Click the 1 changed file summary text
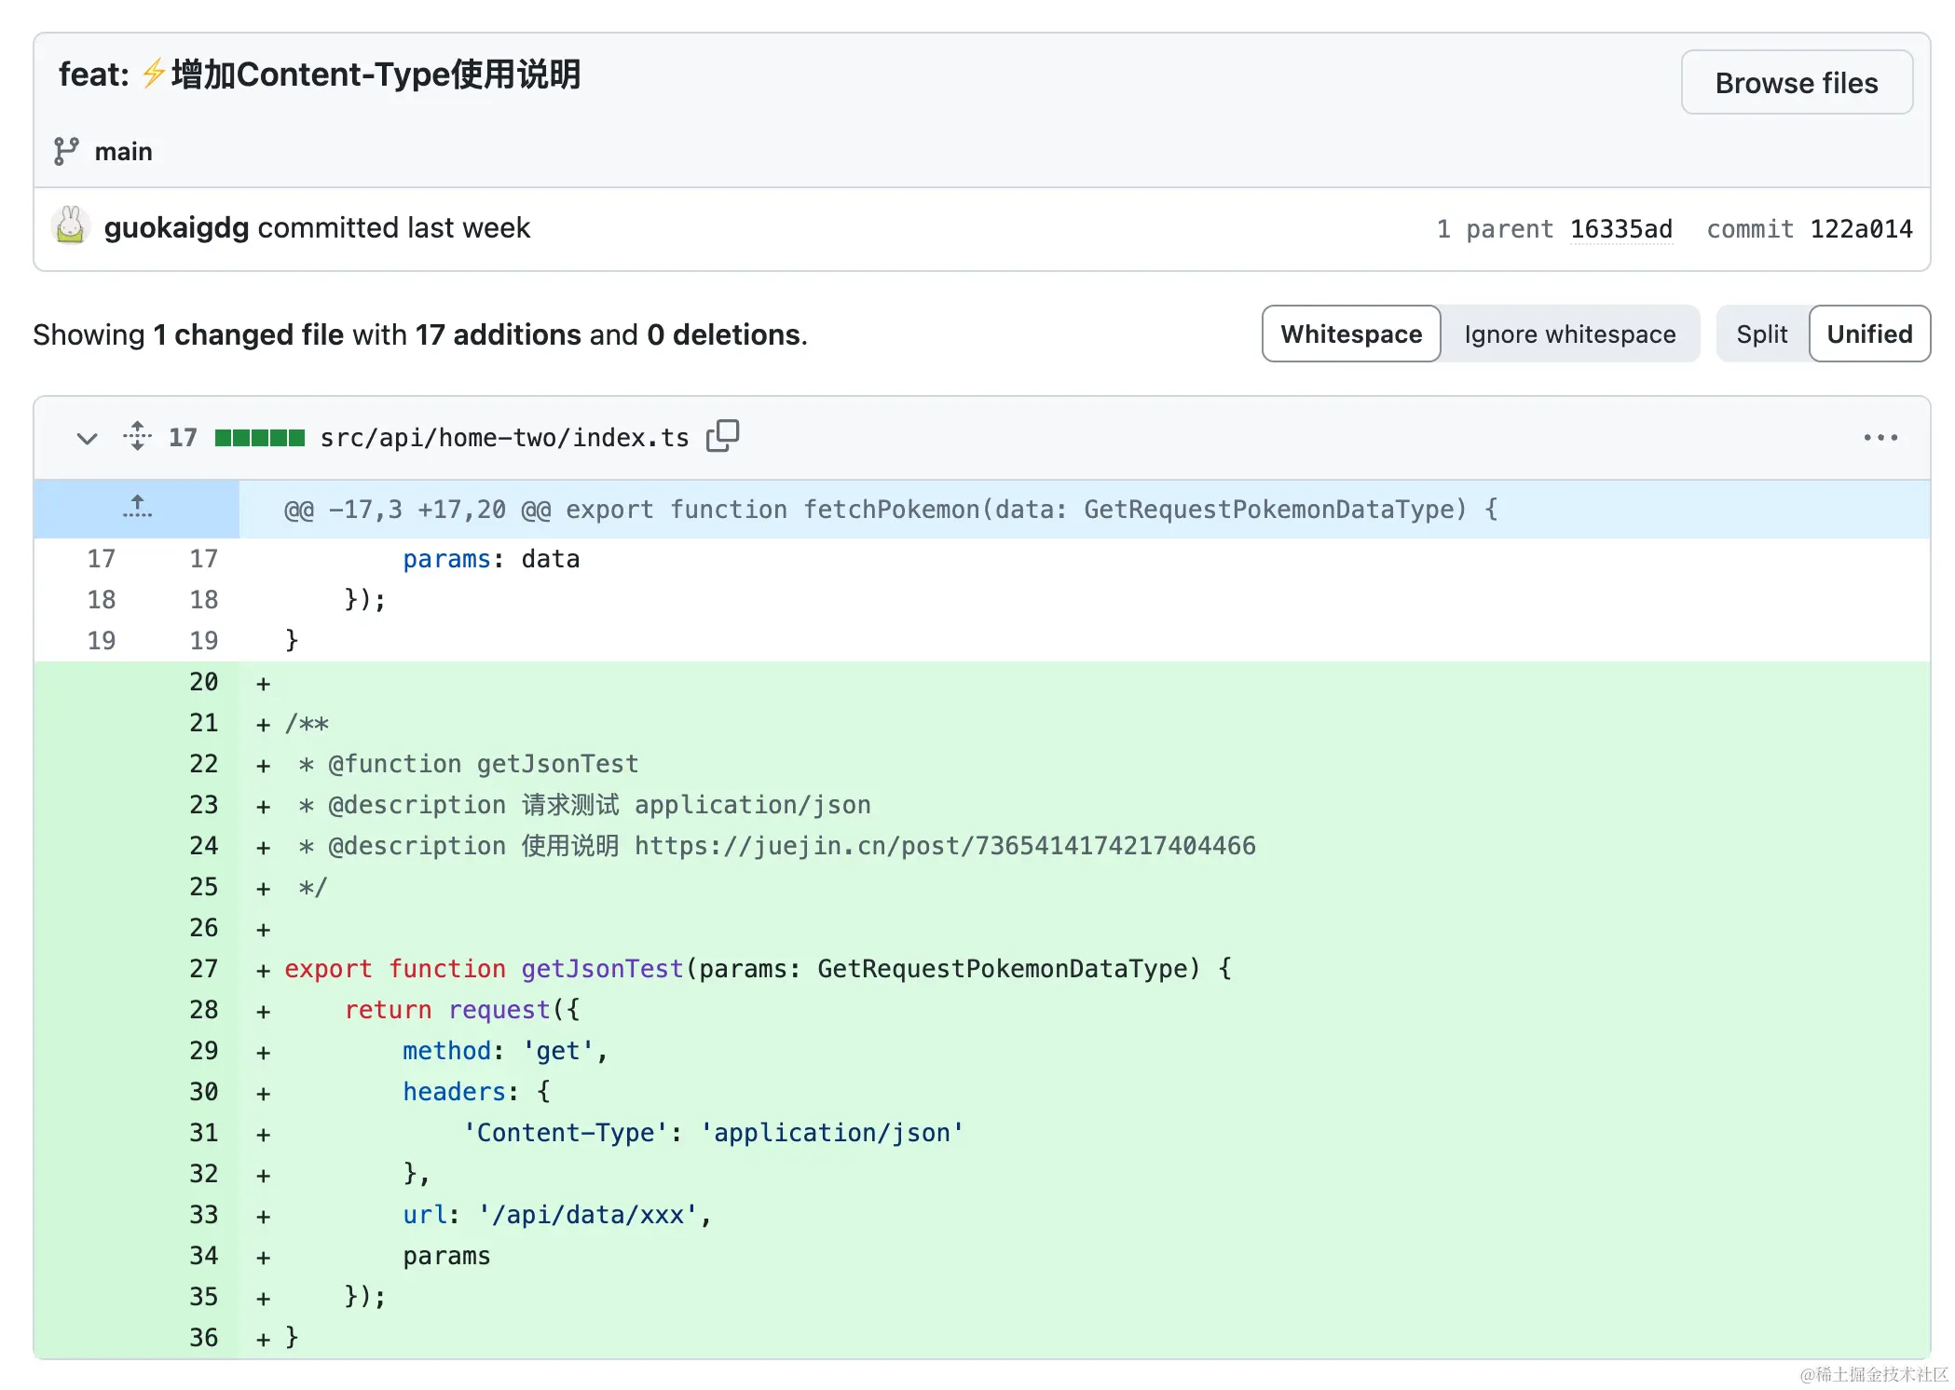The height and width of the screenshot is (1390, 1955). (248, 334)
